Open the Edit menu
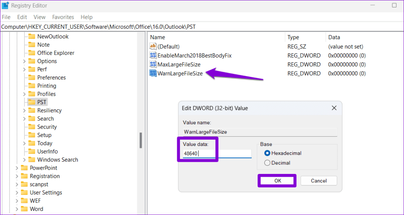The width and height of the screenshot is (404, 215). tap(22, 17)
